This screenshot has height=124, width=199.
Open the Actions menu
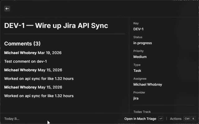click(x=176, y=119)
